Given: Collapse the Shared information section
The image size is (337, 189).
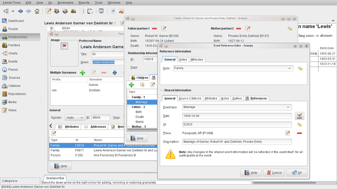Looking at the screenshot, I should pos(161,90).
